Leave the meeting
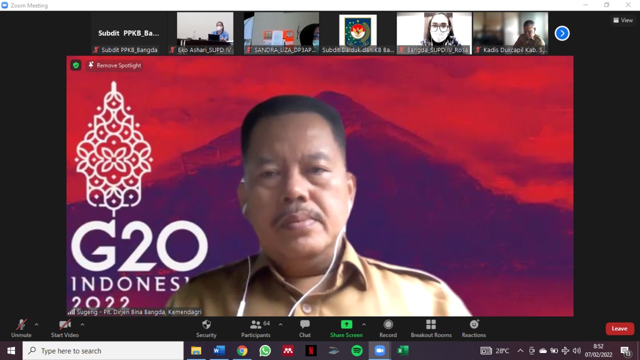Image resolution: width=640 pixels, height=360 pixels. pyautogui.click(x=619, y=328)
